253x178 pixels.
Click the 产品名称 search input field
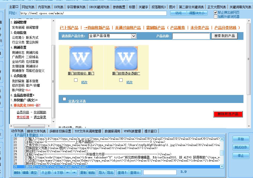pos(191,36)
